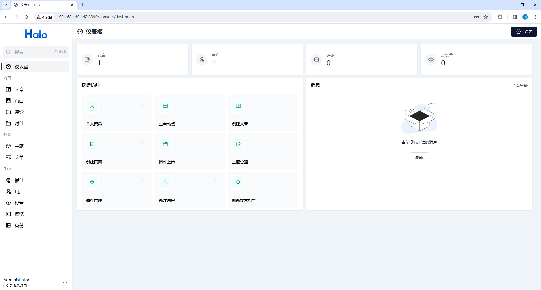541x290 pixels.
Task: Select Comments in the sidebar
Action: [x=19, y=112]
